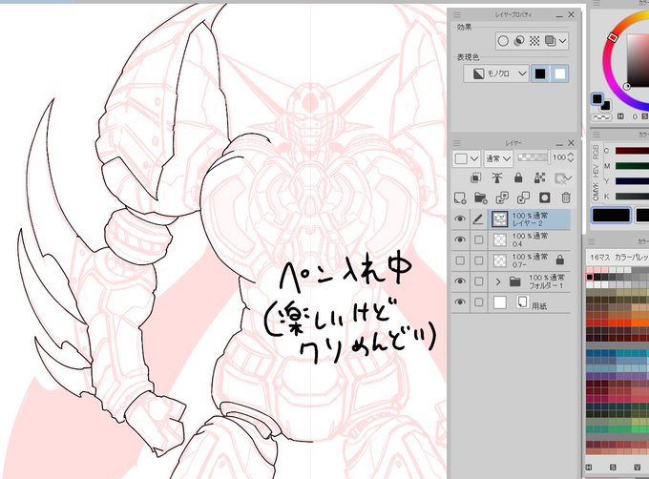The width and height of the screenshot is (649, 479).
Task: Select the main color black swatch
Action: [x=597, y=99]
